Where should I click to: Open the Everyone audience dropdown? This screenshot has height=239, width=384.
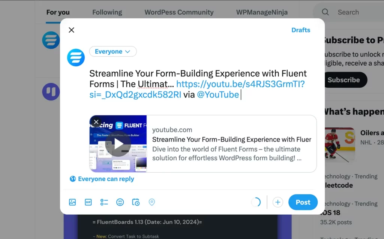(113, 51)
